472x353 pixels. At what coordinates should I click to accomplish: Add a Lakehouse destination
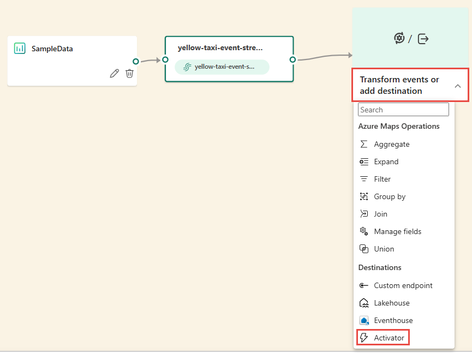pyautogui.click(x=391, y=303)
